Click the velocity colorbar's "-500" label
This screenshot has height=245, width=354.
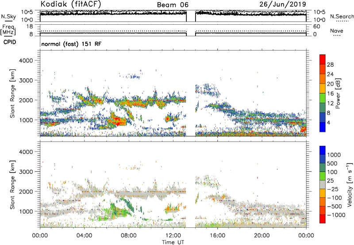tap(335, 206)
